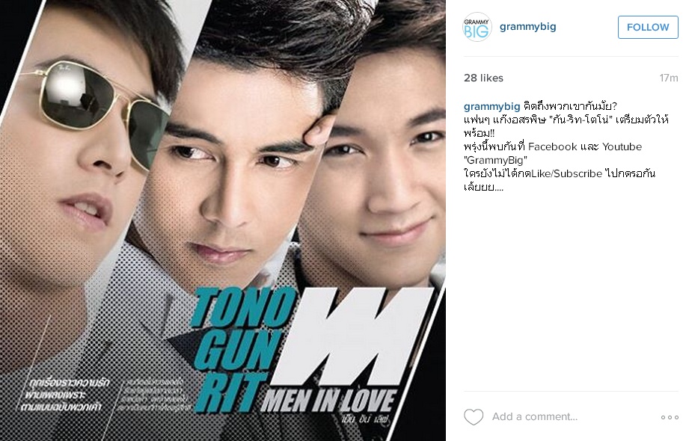686x441 pixels.
Task: Open the three-dot more options menu
Action: 670,417
